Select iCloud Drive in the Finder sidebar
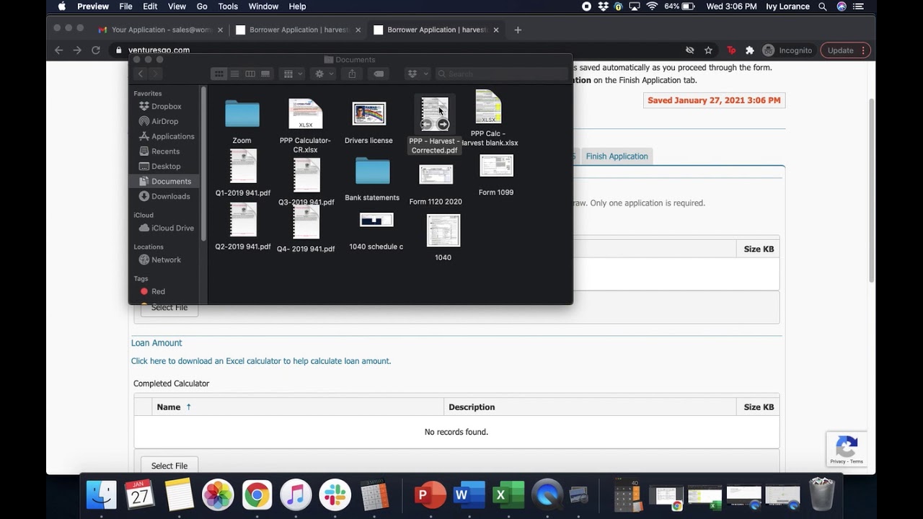923x519 pixels. (172, 228)
